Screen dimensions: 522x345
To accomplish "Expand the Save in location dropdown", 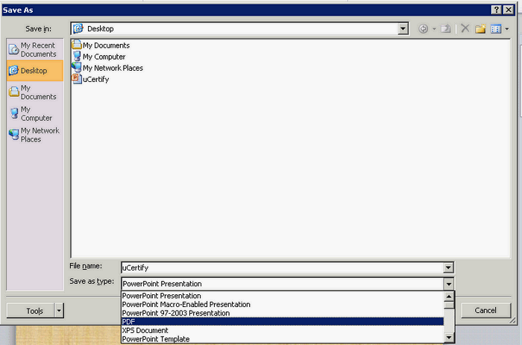I will coord(403,28).
